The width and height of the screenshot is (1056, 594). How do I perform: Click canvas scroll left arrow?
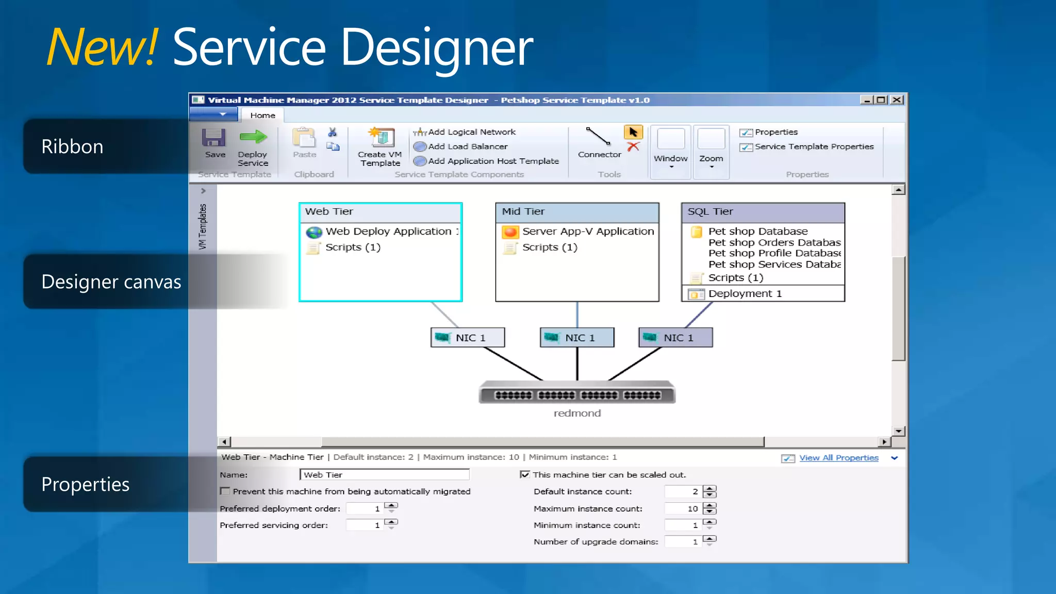tap(224, 442)
